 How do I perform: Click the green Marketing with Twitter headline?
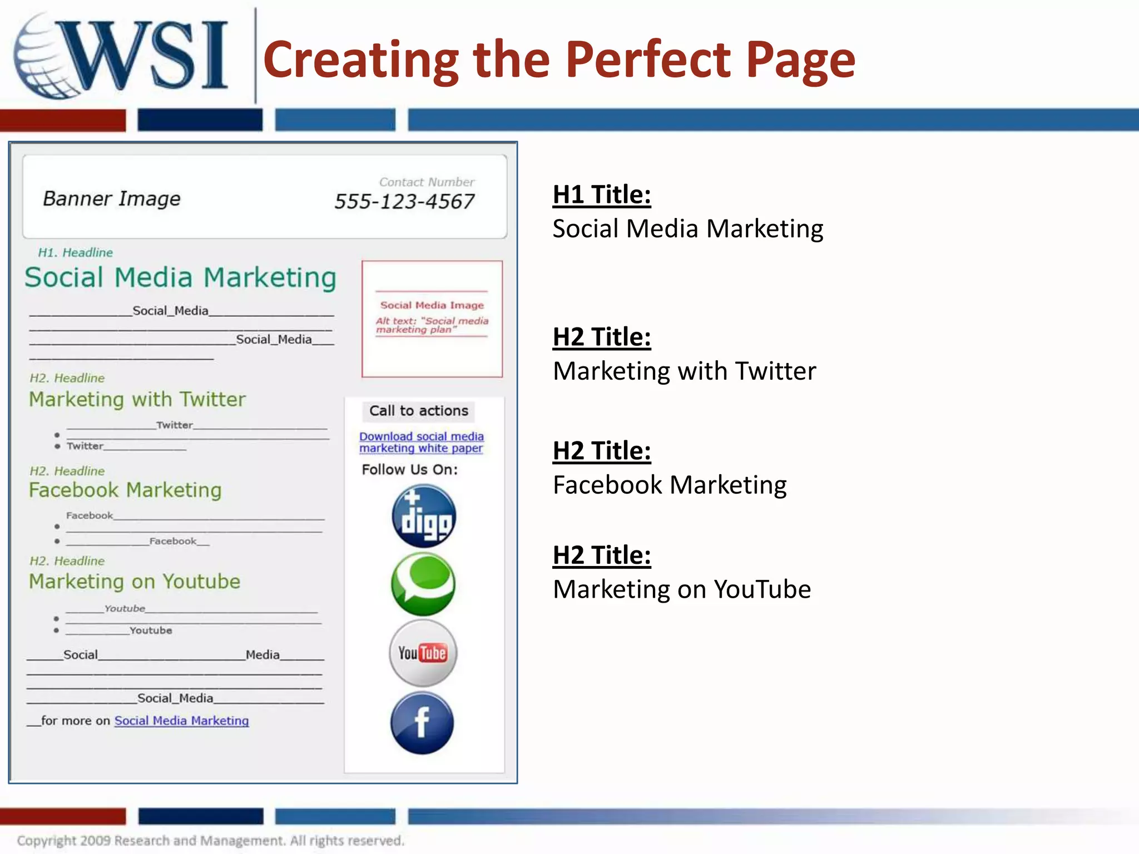pyautogui.click(x=137, y=400)
